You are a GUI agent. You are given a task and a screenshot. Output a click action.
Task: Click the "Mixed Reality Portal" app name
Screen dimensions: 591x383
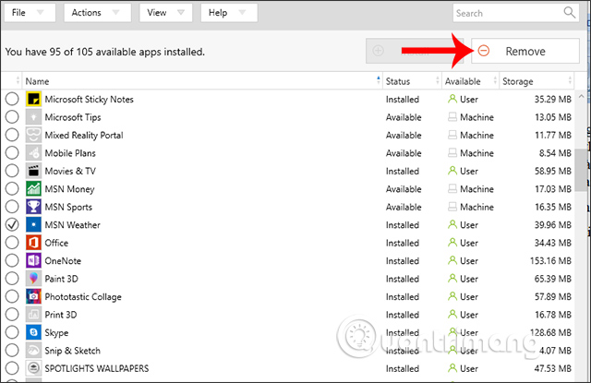coord(84,135)
